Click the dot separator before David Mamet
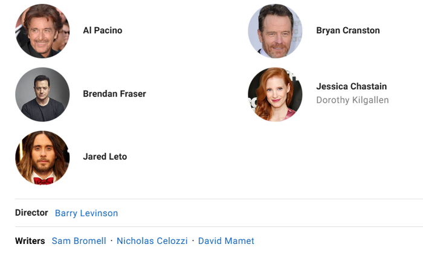Image resolution: width=423 pixels, height=253 pixels. (193, 241)
